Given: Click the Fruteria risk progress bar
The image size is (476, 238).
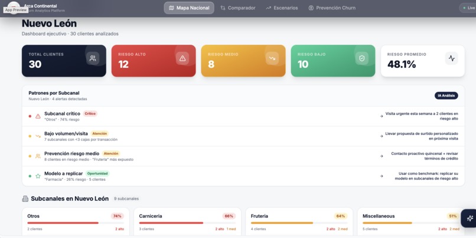Looking at the screenshot, I should pos(299,223).
